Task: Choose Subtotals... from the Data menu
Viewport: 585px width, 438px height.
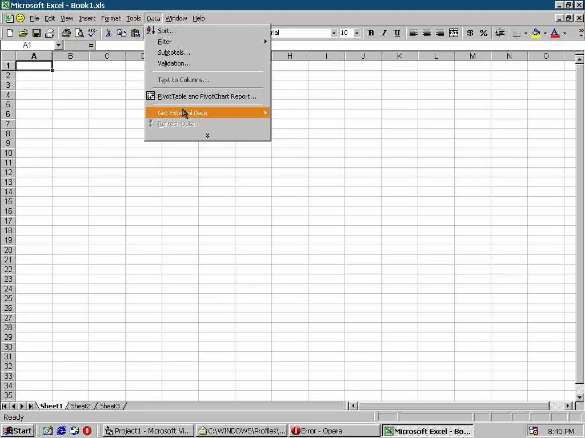Action: (x=207, y=52)
